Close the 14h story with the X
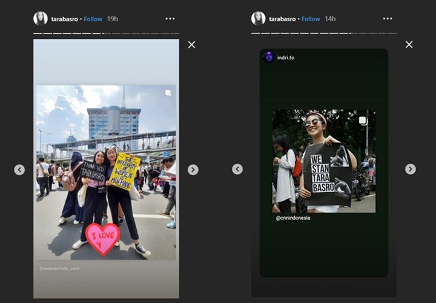Screen dimensions: 436x303 [x=409, y=44]
